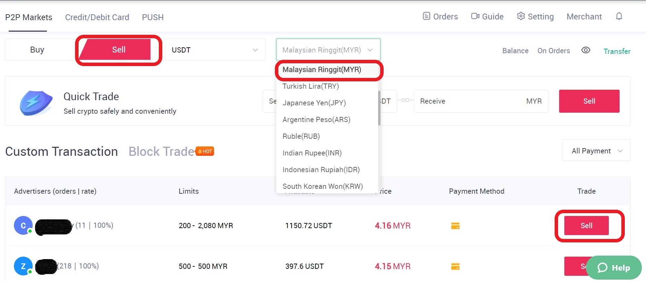646x281 pixels.
Task: Click the Trade column header
Action: click(586, 191)
